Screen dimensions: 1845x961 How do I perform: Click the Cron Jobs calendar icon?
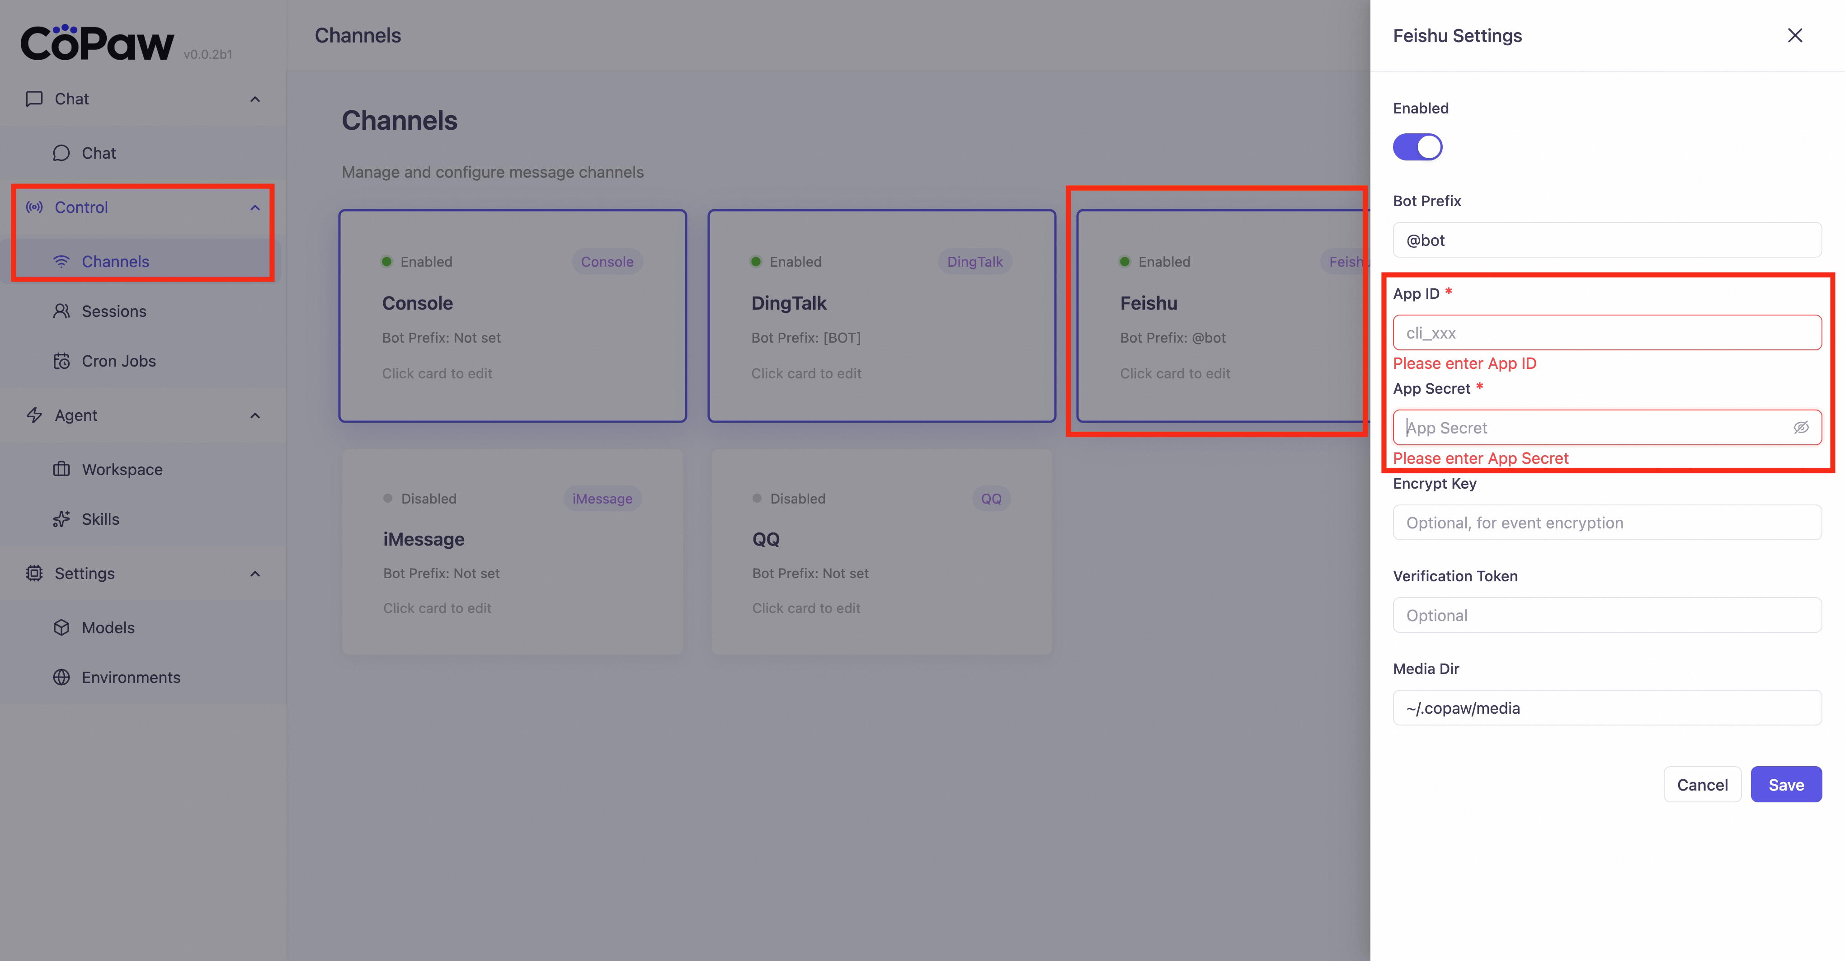[61, 361]
